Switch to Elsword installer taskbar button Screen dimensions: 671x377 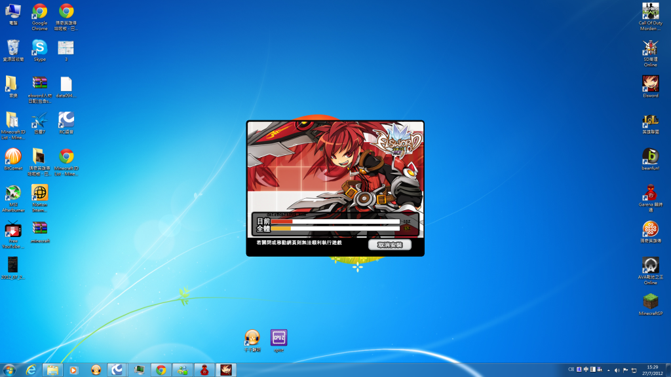[225, 370]
